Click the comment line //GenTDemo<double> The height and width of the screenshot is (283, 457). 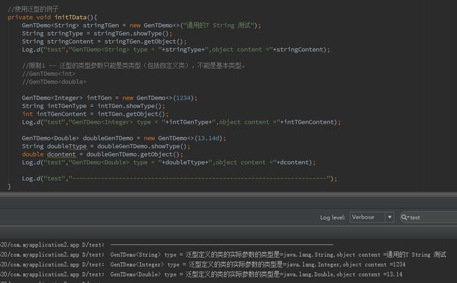click(x=54, y=82)
